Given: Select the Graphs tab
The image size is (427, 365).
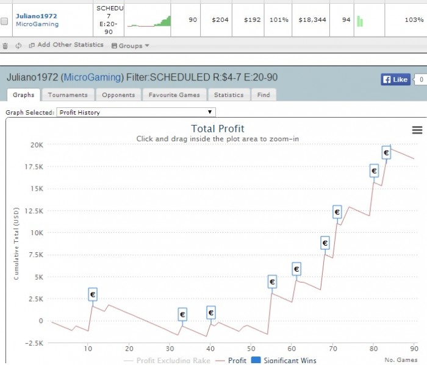Looking at the screenshot, I should click(x=23, y=95).
